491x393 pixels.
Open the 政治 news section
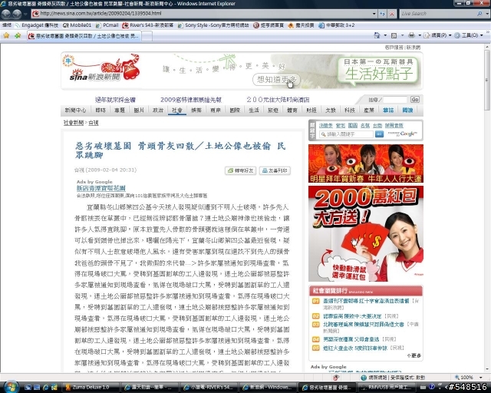[x=158, y=110]
